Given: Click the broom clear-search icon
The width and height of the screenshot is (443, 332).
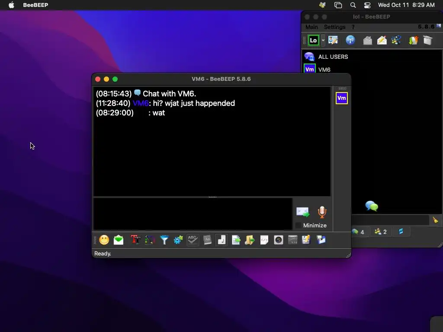Looking at the screenshot, I should tap(435, 220).
